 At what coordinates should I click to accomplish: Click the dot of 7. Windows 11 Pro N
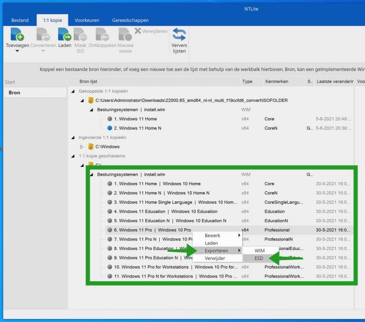pyautogui.click(x=110, y=239)
